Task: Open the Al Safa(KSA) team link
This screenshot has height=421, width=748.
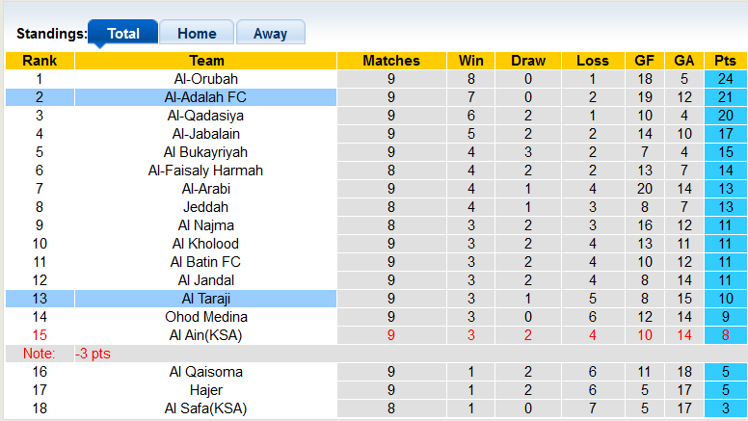Action: click(205, 408)
